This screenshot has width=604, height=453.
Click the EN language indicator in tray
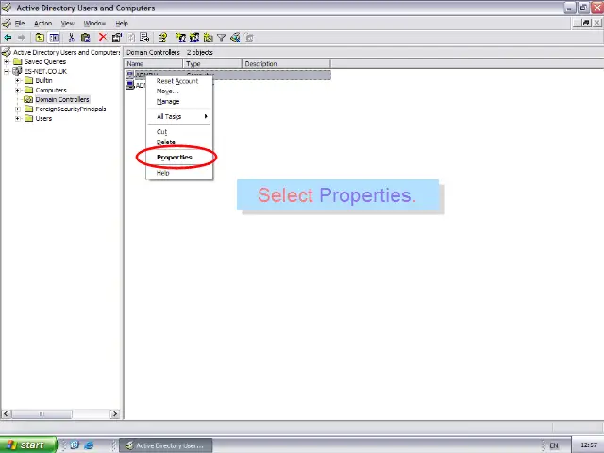[554, 445]
